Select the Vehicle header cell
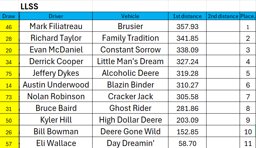Image resolution: width=256 pixels, height=148 pixels. 130,16
